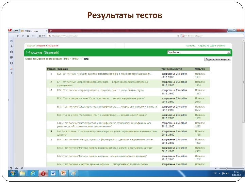Switch to Microsoft Word in the taskbar
The image size is (245, 184).
pos(53,173)
